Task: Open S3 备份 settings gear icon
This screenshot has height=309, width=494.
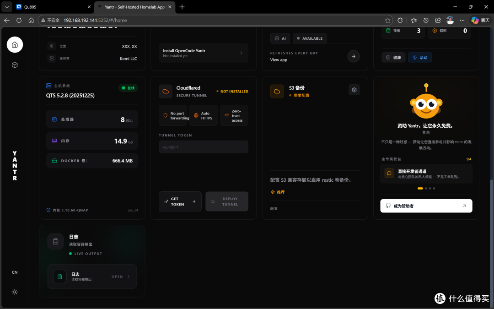Action: pos(354,90)
